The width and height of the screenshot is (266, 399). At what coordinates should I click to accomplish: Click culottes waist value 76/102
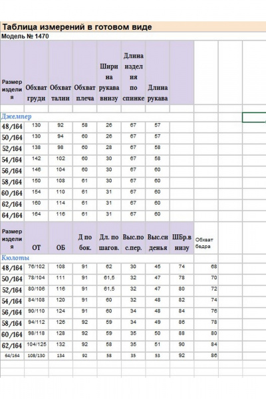click(36, 268)
